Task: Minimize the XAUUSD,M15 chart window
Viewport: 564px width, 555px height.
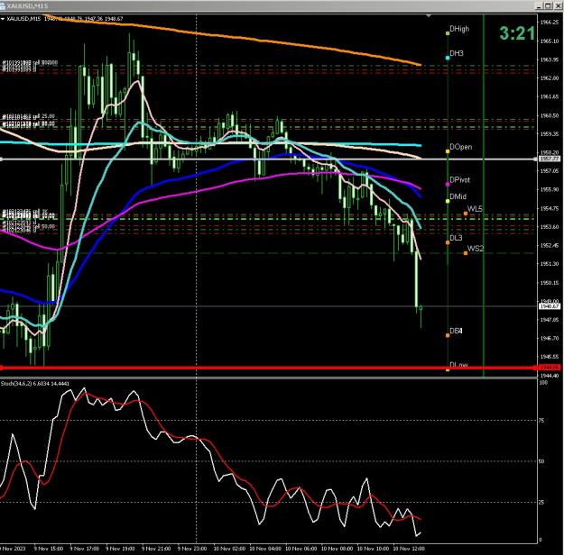Action: (x=539, y=5)
